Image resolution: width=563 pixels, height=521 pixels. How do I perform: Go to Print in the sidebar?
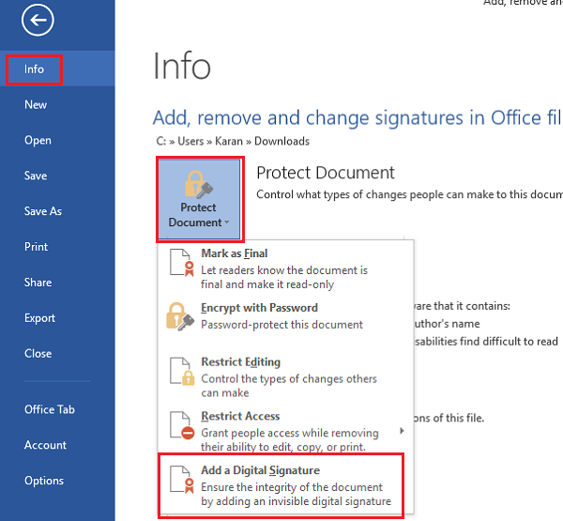point(36,247)
